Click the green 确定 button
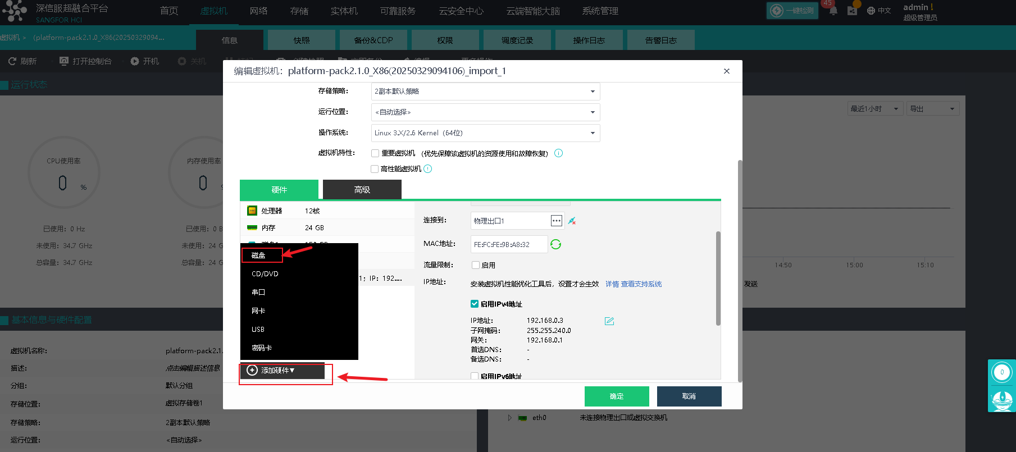 616,396
